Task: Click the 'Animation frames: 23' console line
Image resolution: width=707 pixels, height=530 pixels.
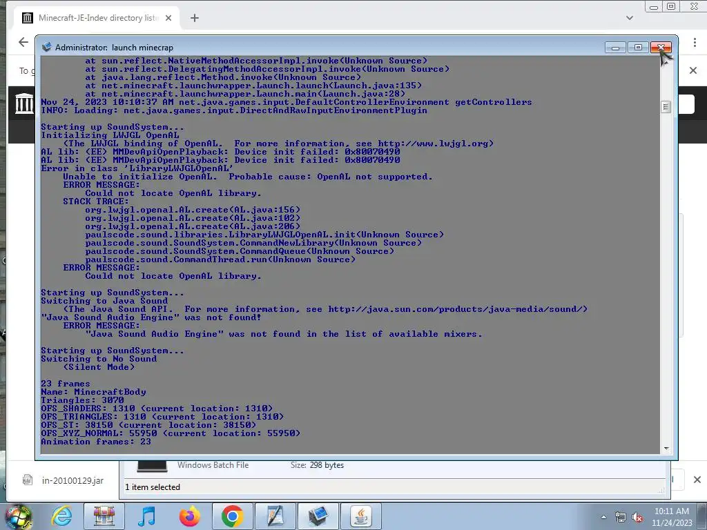Action: pos(95,442)
